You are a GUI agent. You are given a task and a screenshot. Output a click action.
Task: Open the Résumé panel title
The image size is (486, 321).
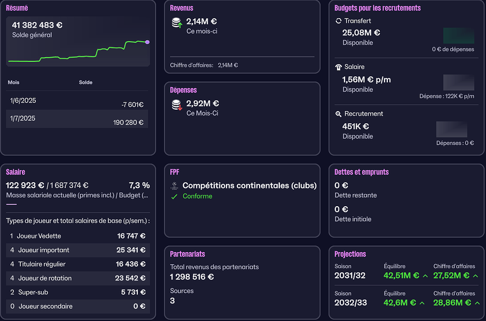pyautogui.click(x=17, y=8)
